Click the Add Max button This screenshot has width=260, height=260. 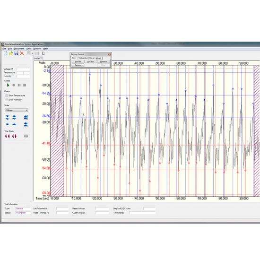tap(91, 61)
